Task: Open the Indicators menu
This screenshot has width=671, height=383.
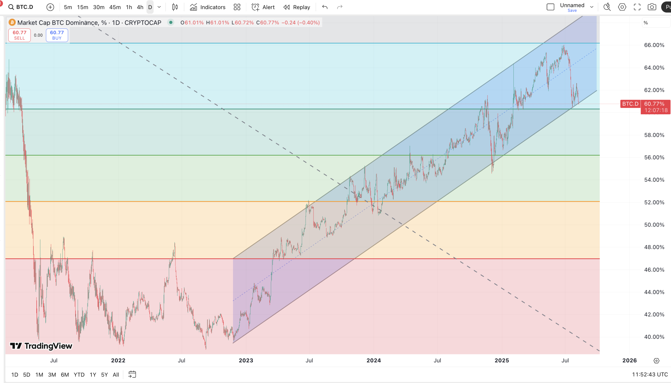Action: coord(208,7)
